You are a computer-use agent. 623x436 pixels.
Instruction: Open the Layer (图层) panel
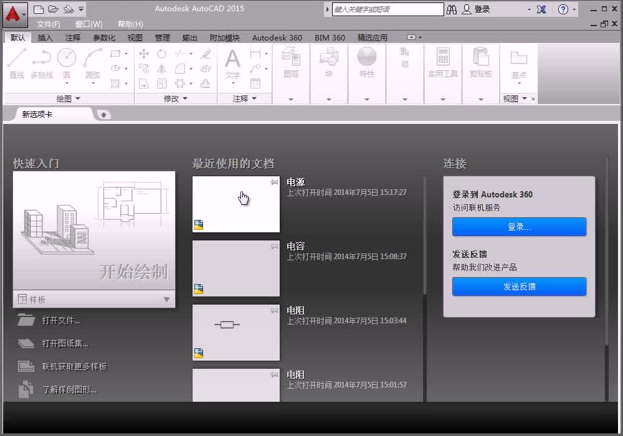click(x=291, y=62)
